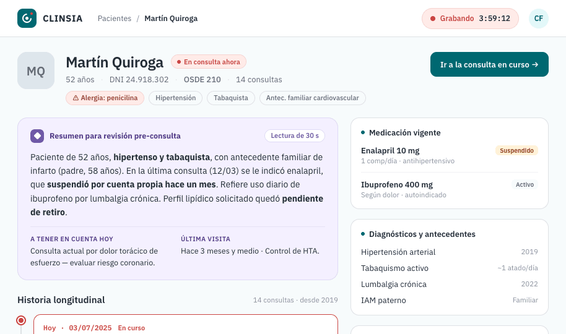
Task: Select today's red timeline marker
Action: click(x=21, y=320)
